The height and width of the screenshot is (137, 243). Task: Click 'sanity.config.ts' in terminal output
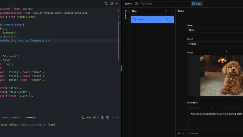[x=33, y=125]
